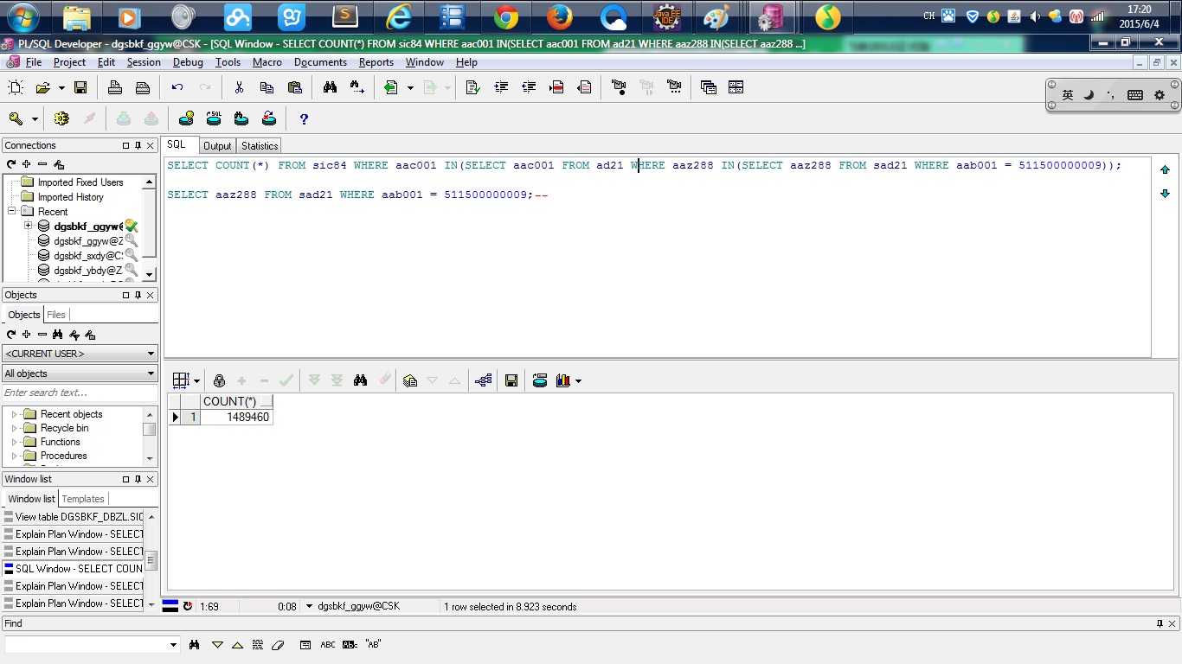Switch to the Statistics tab

click(260, 146)
